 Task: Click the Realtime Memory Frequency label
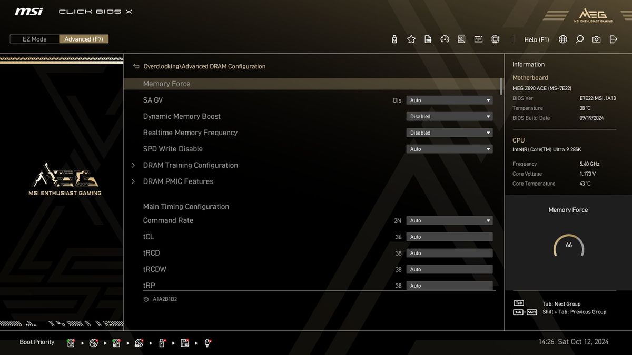[190, 133]
